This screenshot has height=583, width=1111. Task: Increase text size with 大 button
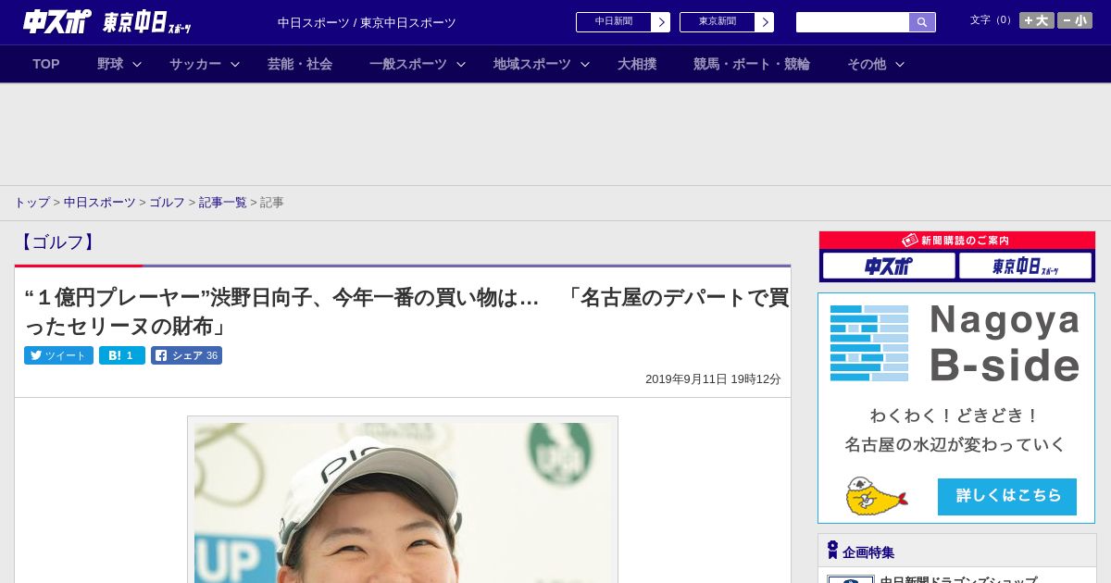1037,20
